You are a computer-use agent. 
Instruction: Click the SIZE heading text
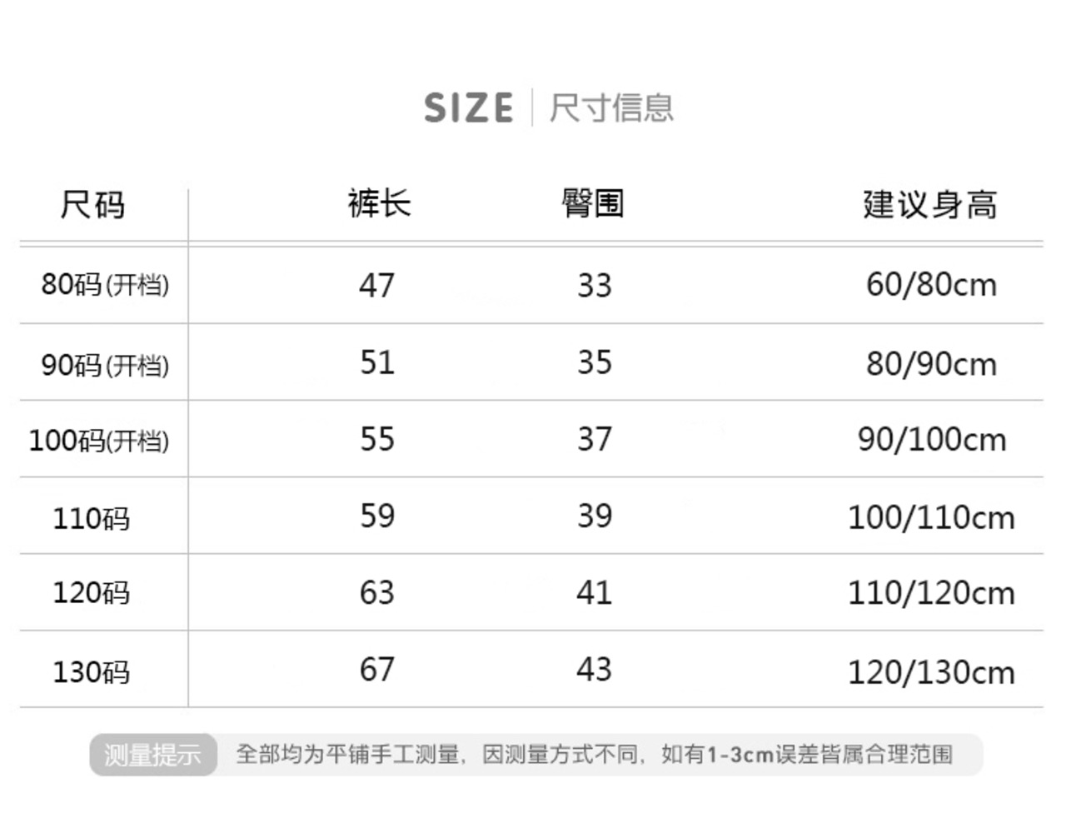tap(468, 108)
